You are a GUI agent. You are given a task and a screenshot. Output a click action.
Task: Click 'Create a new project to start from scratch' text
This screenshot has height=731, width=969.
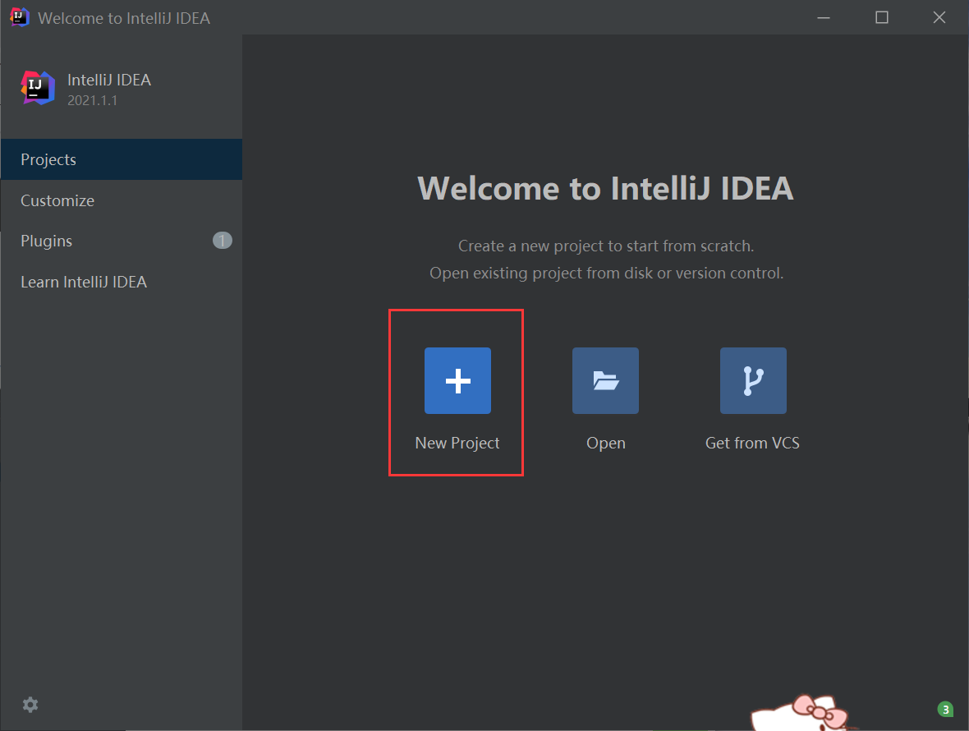(x=606, y=246)
